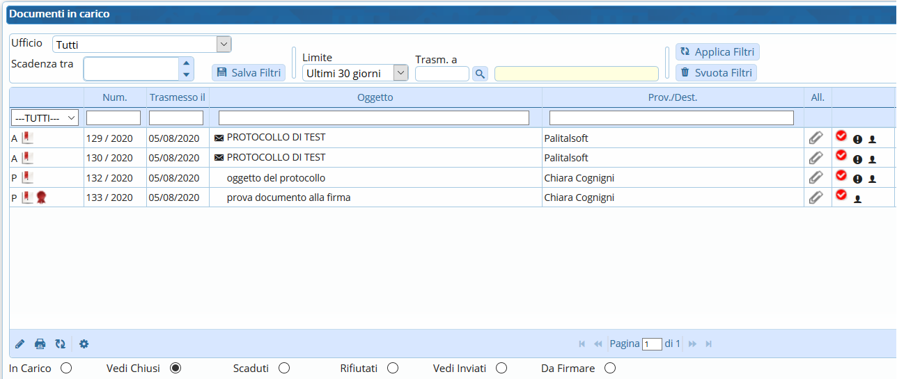Click the pencil edit icon in bottom toolbar

[19, 344]
